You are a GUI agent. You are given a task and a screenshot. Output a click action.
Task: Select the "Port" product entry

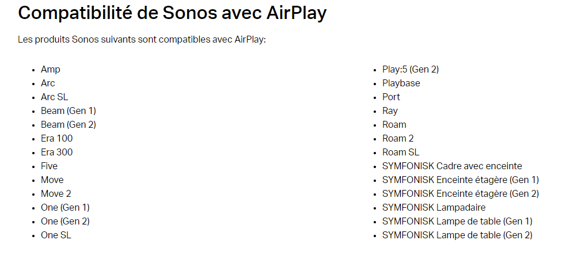tap(391, 97)
